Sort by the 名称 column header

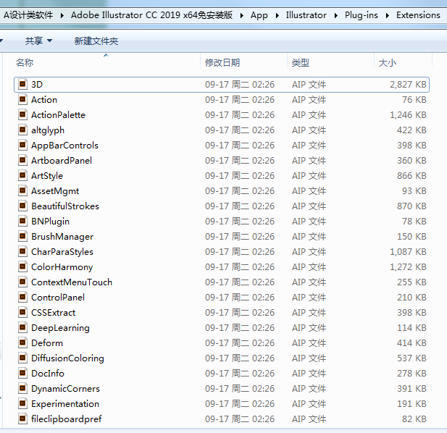[25, 62]
